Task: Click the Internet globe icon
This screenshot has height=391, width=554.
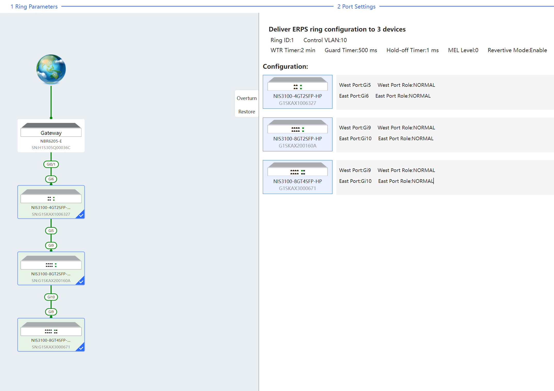Action: [x=51, y=69]
